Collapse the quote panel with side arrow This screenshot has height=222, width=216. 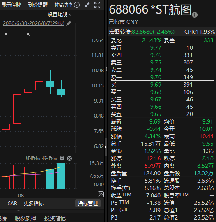[106, 146]
